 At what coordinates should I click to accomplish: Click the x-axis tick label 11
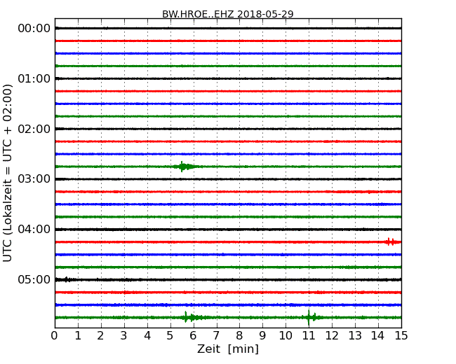pos(309,336)
